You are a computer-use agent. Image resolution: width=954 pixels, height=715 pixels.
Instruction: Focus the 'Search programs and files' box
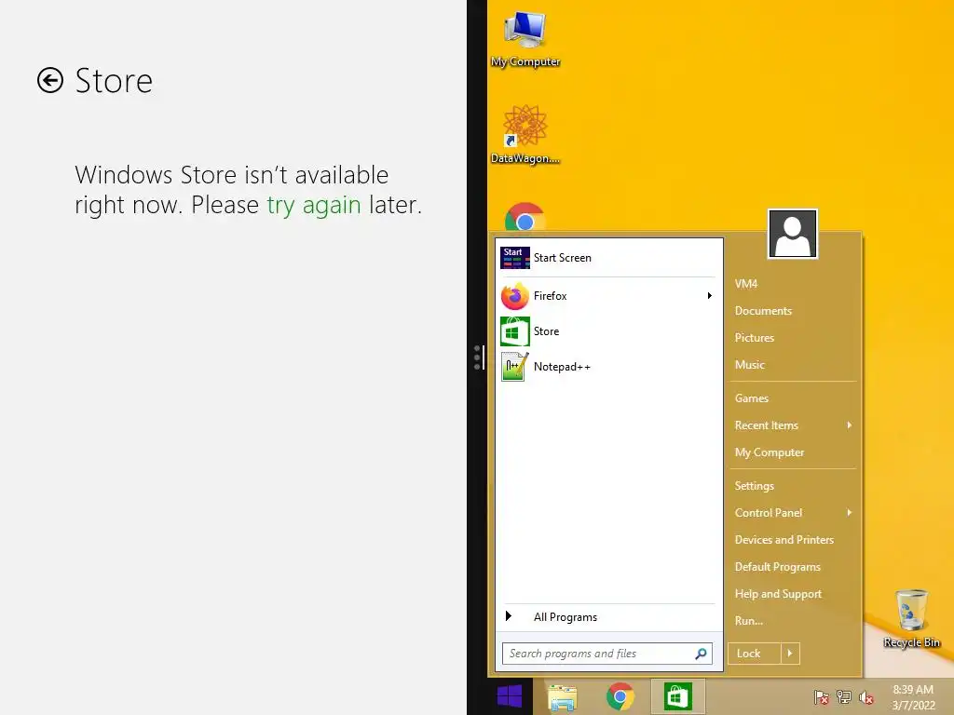(606, 654)
